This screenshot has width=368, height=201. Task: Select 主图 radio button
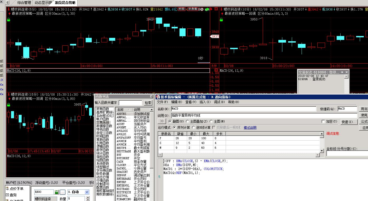[x=211, y=121]
